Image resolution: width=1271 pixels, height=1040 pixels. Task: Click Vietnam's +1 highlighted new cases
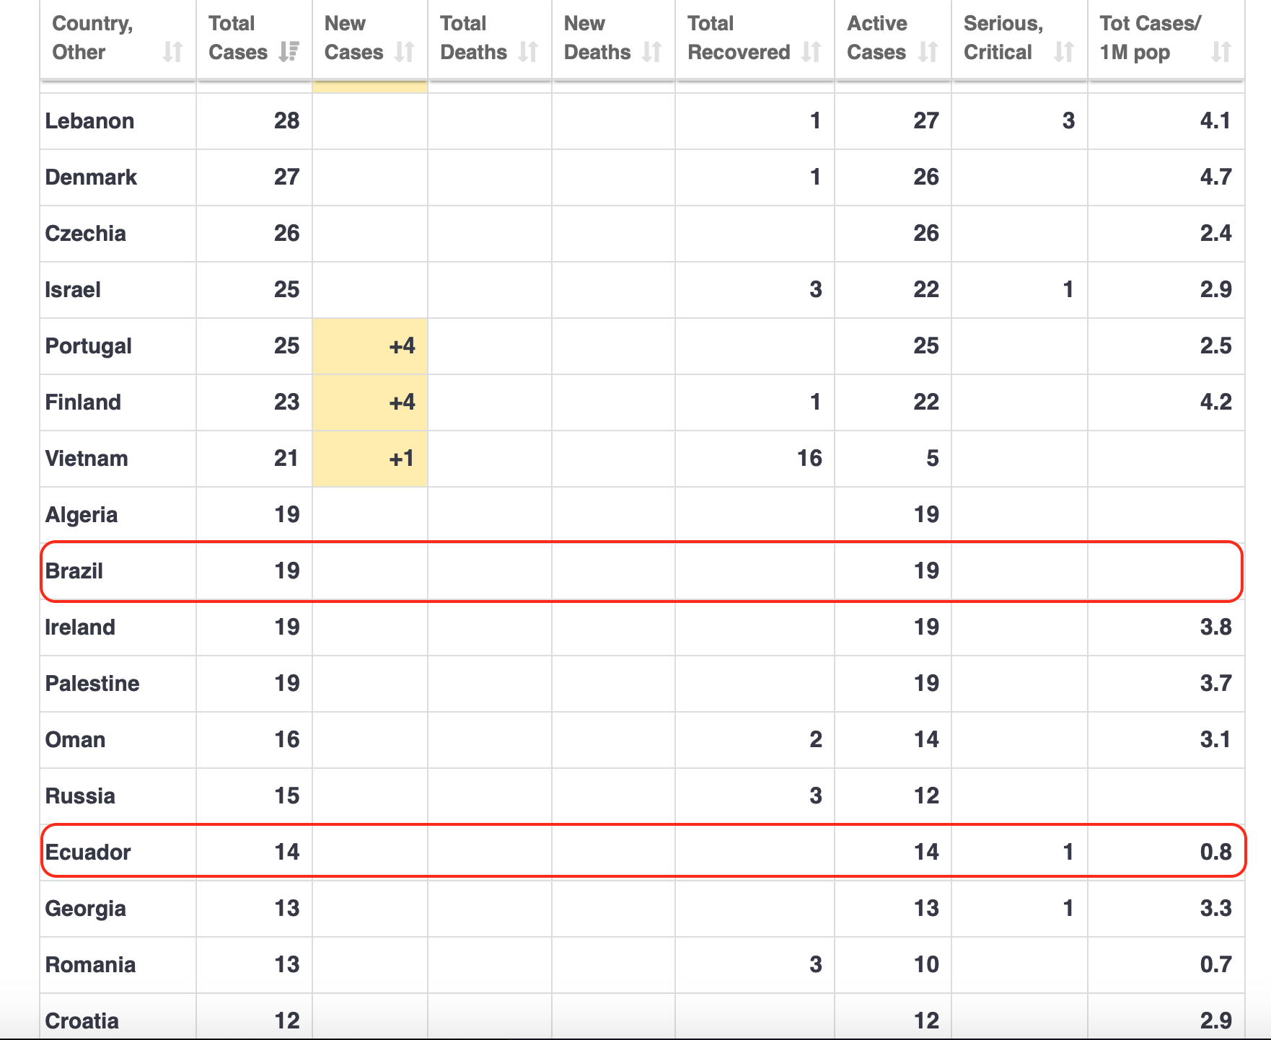pos(370,459)
